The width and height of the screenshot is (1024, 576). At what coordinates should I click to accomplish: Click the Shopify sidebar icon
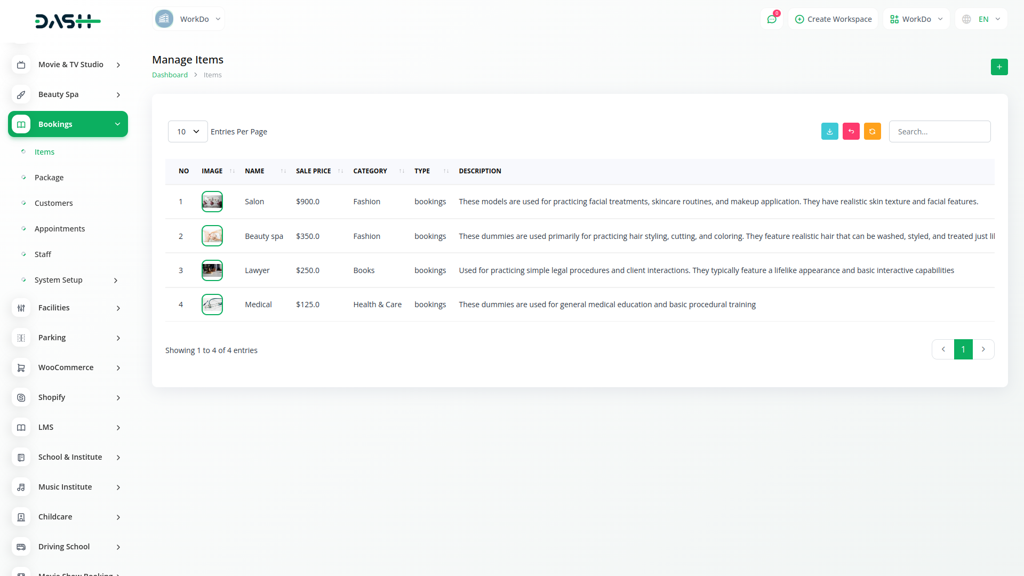[x=21, y=397]
